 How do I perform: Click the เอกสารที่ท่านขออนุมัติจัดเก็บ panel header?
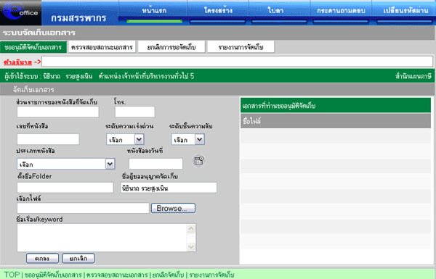pos(336,105)
